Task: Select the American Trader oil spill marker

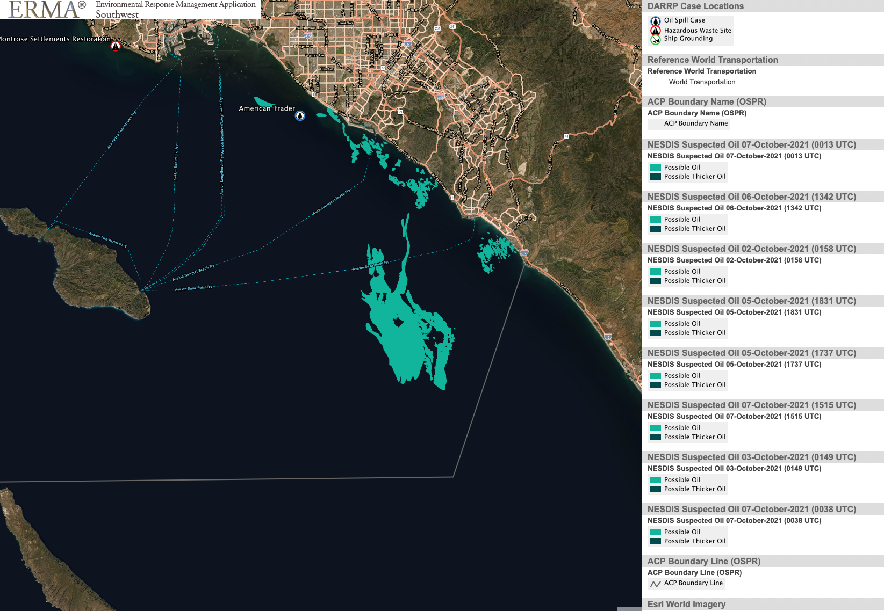Action: 300,115
